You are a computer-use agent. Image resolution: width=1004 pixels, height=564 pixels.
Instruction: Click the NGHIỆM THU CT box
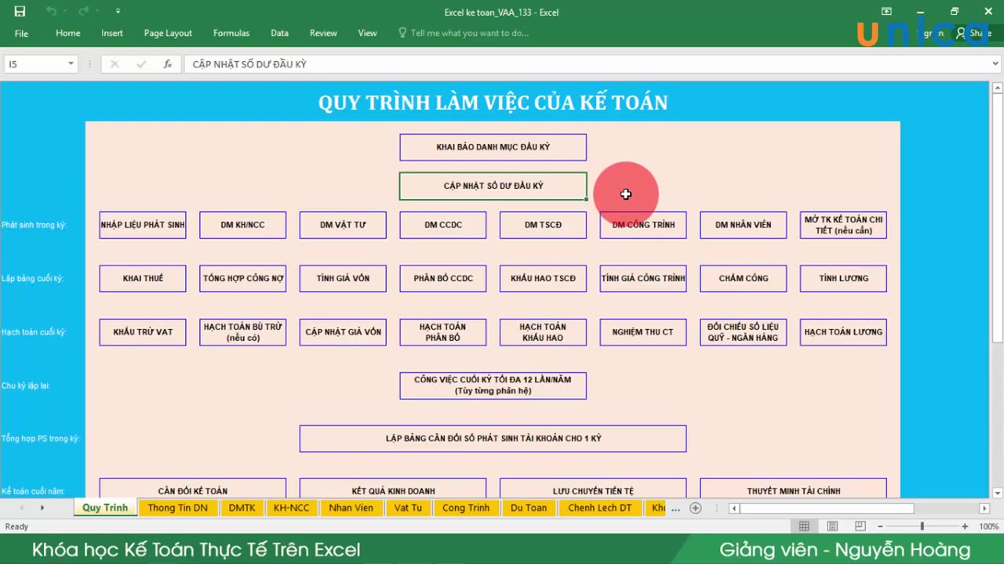tap(643, 332)
